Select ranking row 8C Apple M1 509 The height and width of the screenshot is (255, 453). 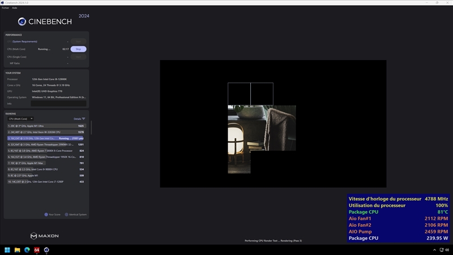pyautogui.click(x=46, y=176)
